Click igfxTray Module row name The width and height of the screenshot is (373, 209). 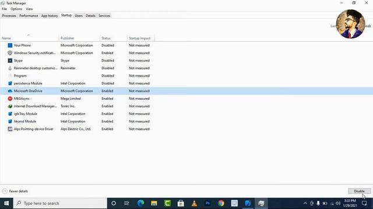click(x=26, y=114)
